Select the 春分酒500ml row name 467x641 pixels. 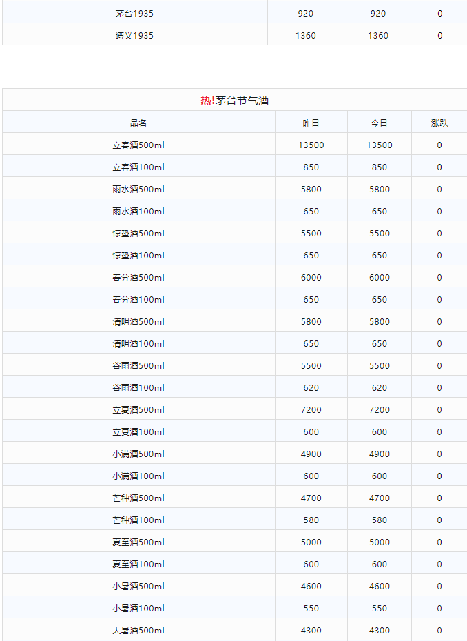[x=138, y=278]
